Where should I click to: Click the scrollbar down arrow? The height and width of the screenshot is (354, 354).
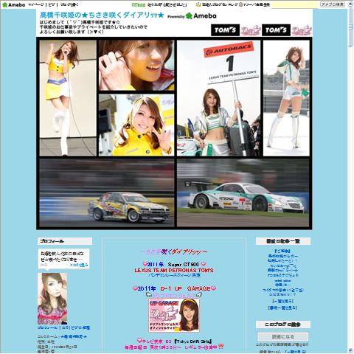[350, 350]
